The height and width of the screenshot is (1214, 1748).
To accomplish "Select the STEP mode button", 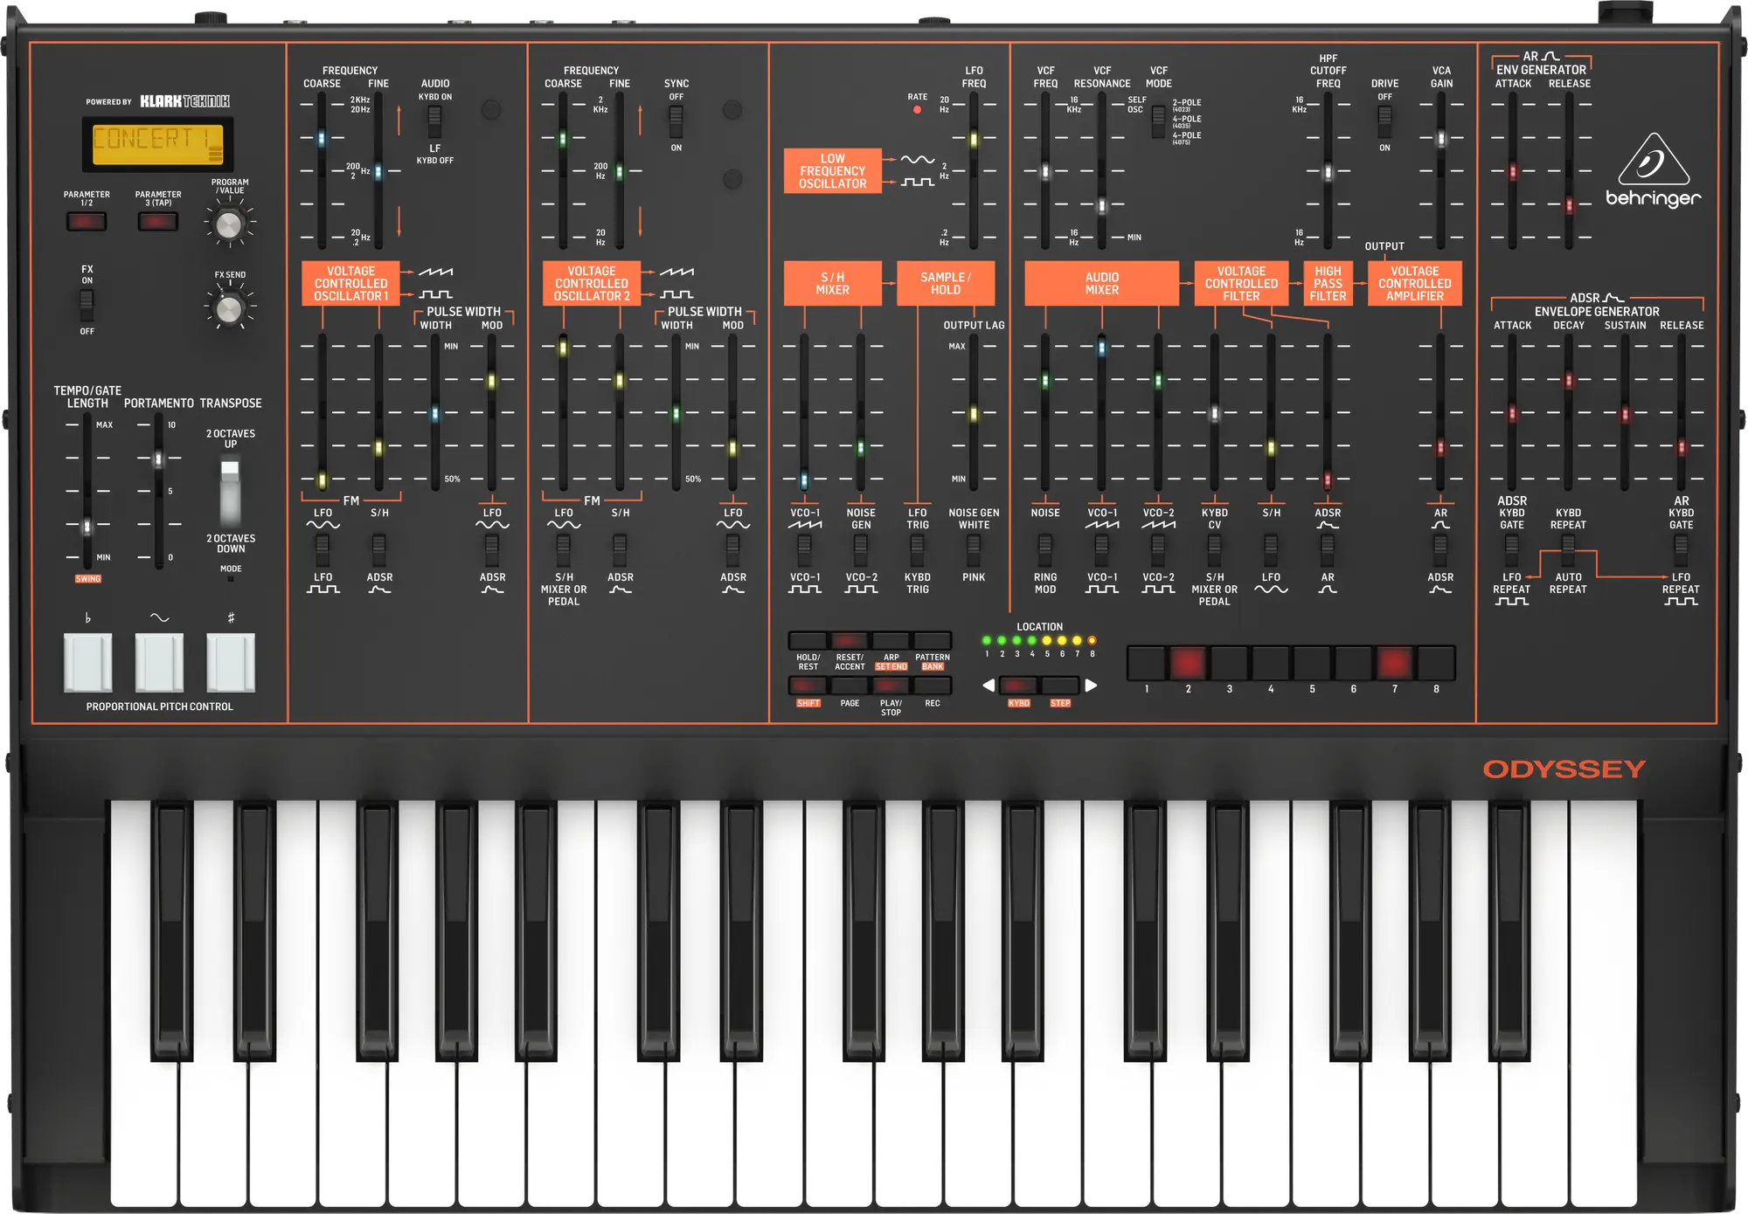I will [x=1060, y=686].
